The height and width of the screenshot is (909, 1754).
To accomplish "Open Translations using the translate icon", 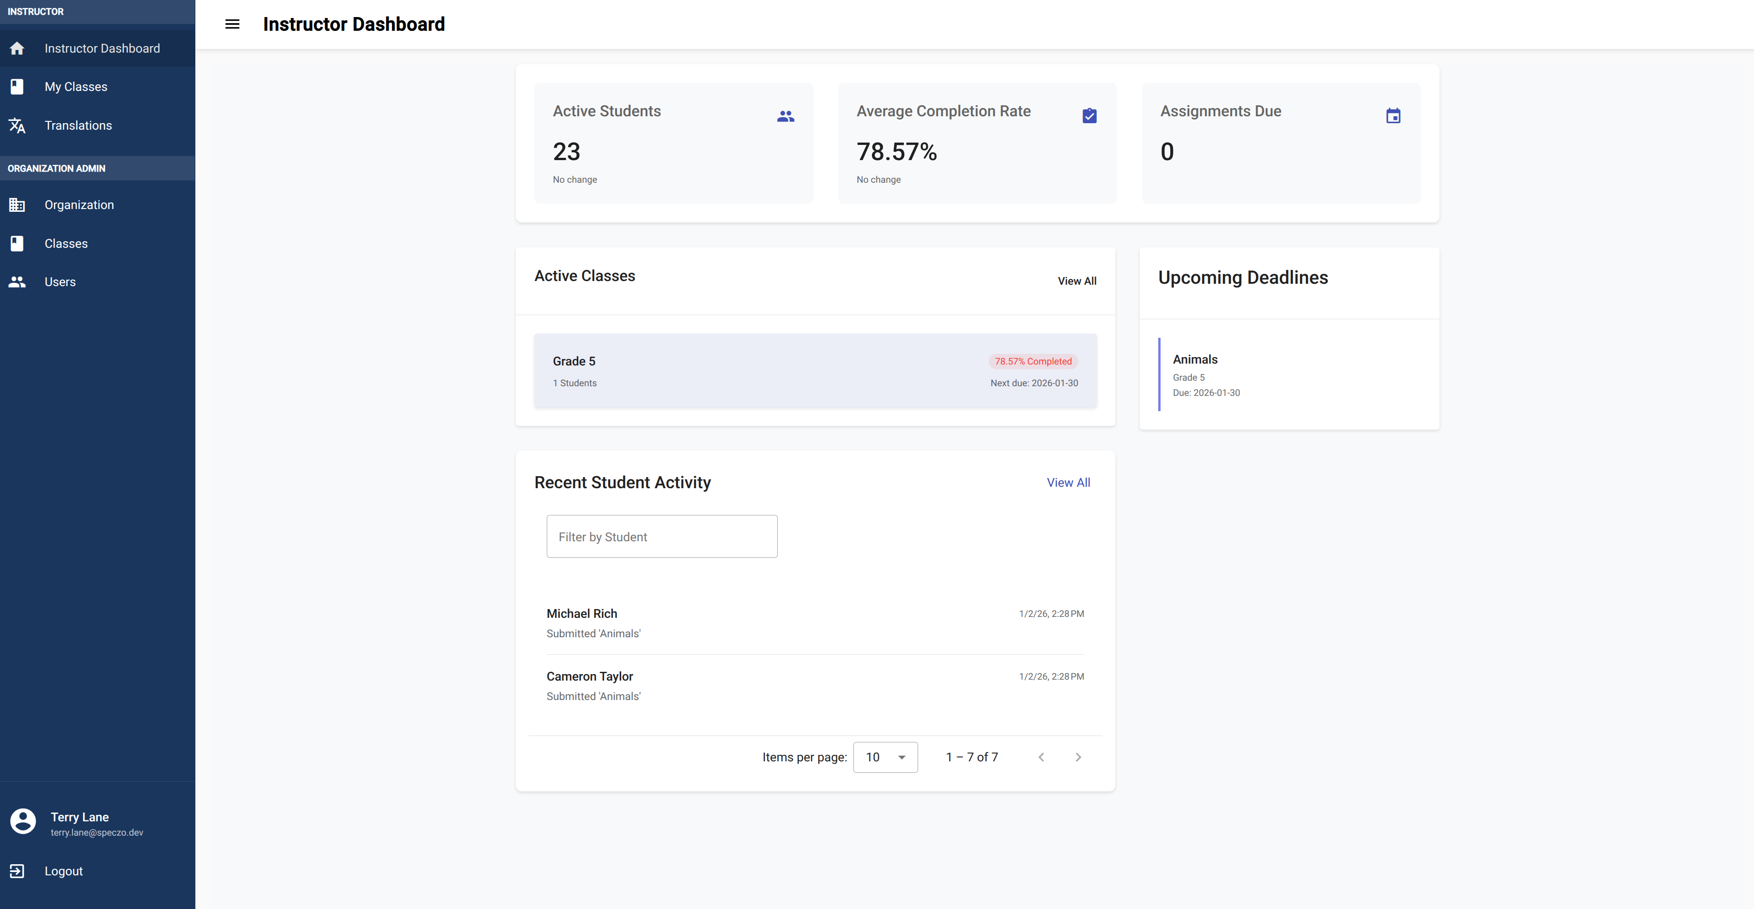I will [16, 125].
